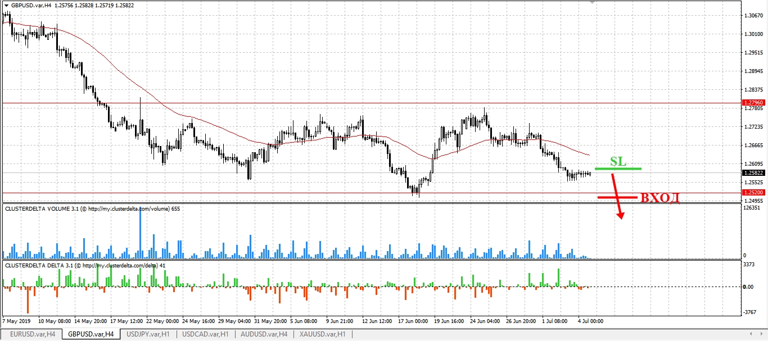Open the USDJPY.var,H1 chart tab
768x341 pixels.
148,334
